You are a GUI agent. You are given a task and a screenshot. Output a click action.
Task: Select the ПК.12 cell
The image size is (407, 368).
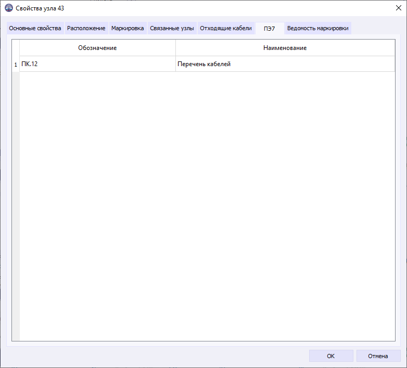(98, 64)
